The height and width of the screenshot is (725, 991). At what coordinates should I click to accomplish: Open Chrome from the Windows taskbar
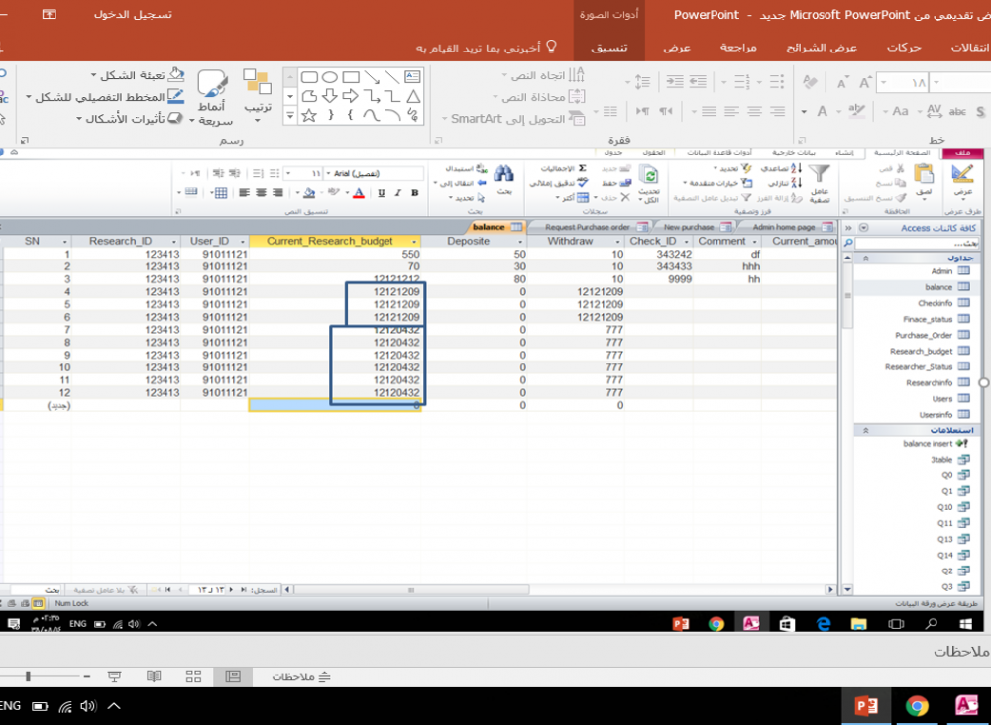[917, 706]
